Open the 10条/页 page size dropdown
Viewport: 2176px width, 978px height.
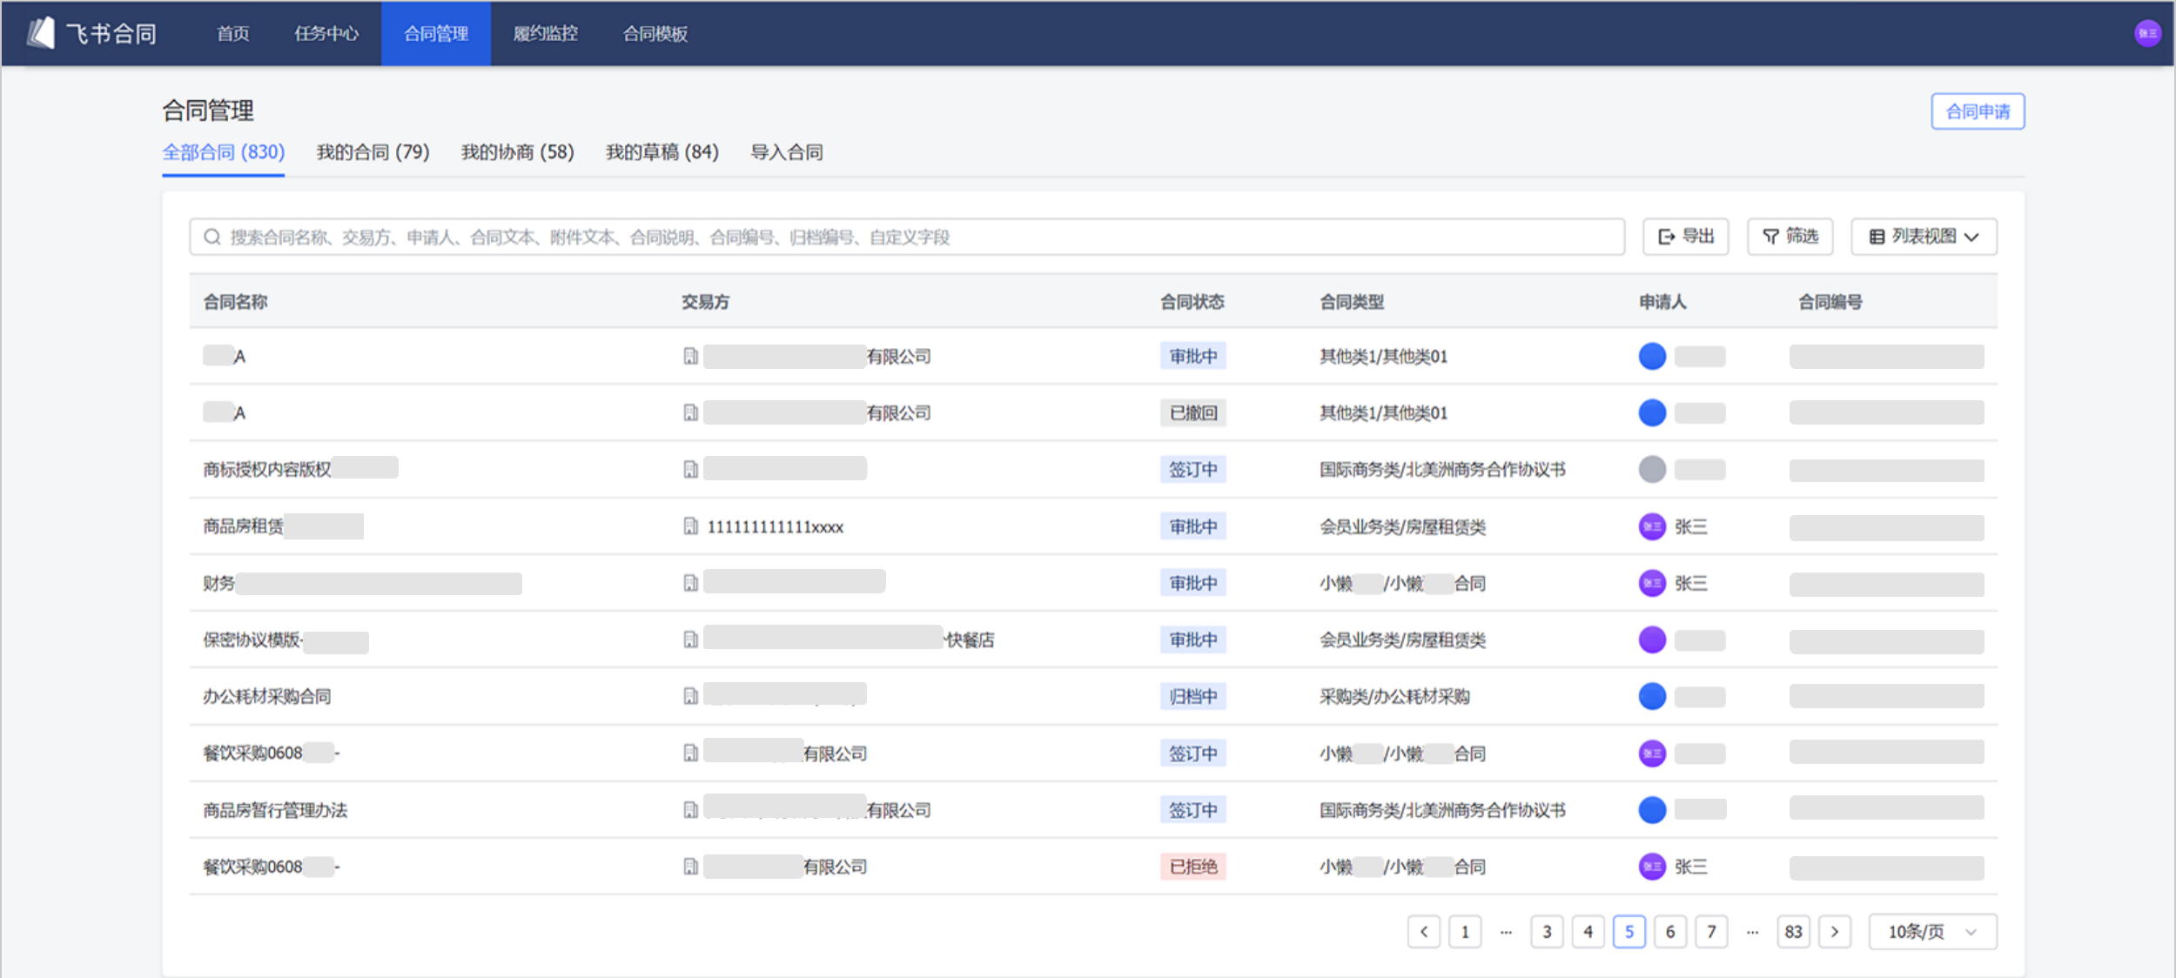pyautogui.click(x=1931, y=932)
